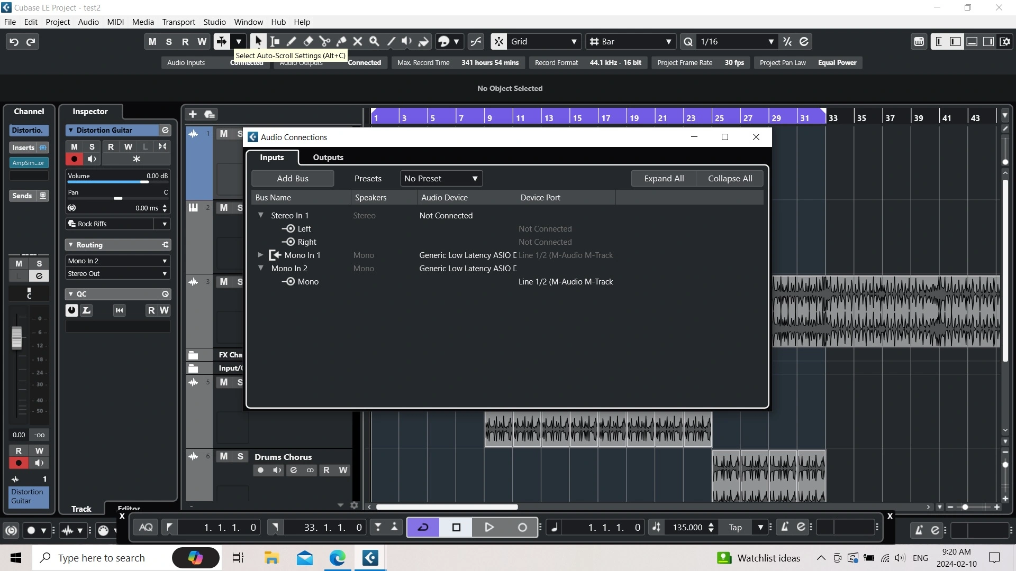The image size is (1016, 571).
Task: Open the Cubase icon in the taskbar
Action: click(x=370, y=557)
